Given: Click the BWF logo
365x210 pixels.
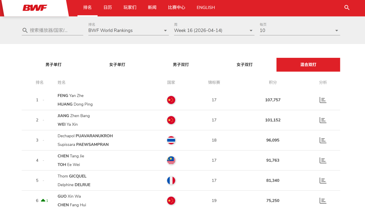Looking at the screenshot, I should 35,8.
